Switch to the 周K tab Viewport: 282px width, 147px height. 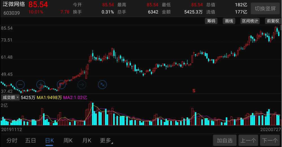[68, 140]
